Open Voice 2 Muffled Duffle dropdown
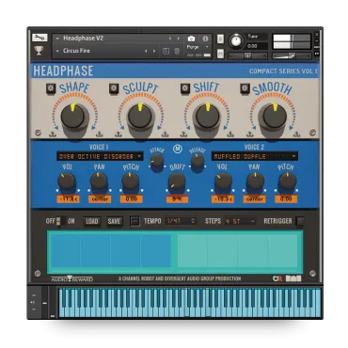This screenshot has width=348, height=348. [x=255, y=156]
